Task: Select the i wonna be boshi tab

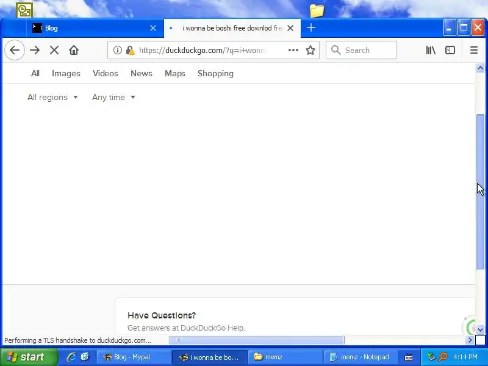Action: tap(232, 28)
